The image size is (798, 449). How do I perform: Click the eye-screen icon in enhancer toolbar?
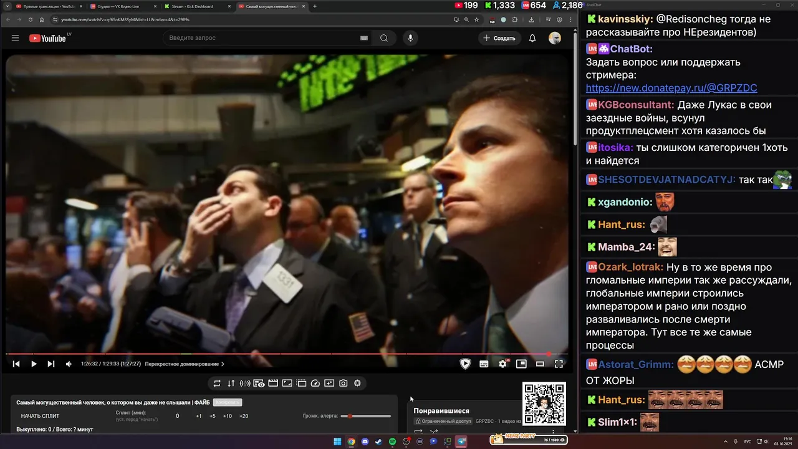(259, 384)
